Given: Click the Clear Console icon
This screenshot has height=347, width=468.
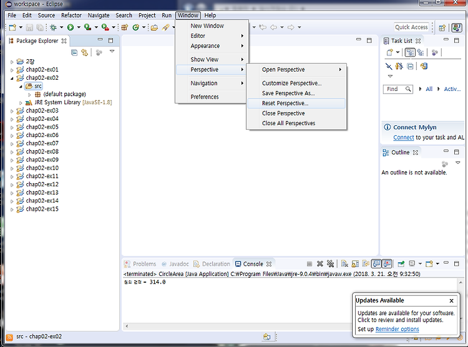Looking at the screenshot, I should [x=344, y=264].
